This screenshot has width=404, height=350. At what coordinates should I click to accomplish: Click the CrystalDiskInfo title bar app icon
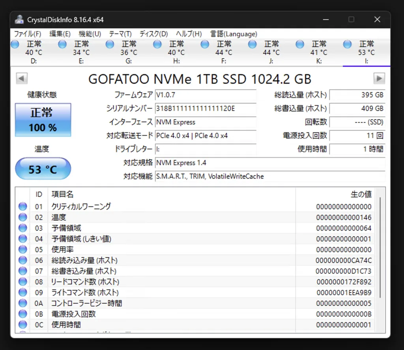pyautogui.click(x=19, y=20)
